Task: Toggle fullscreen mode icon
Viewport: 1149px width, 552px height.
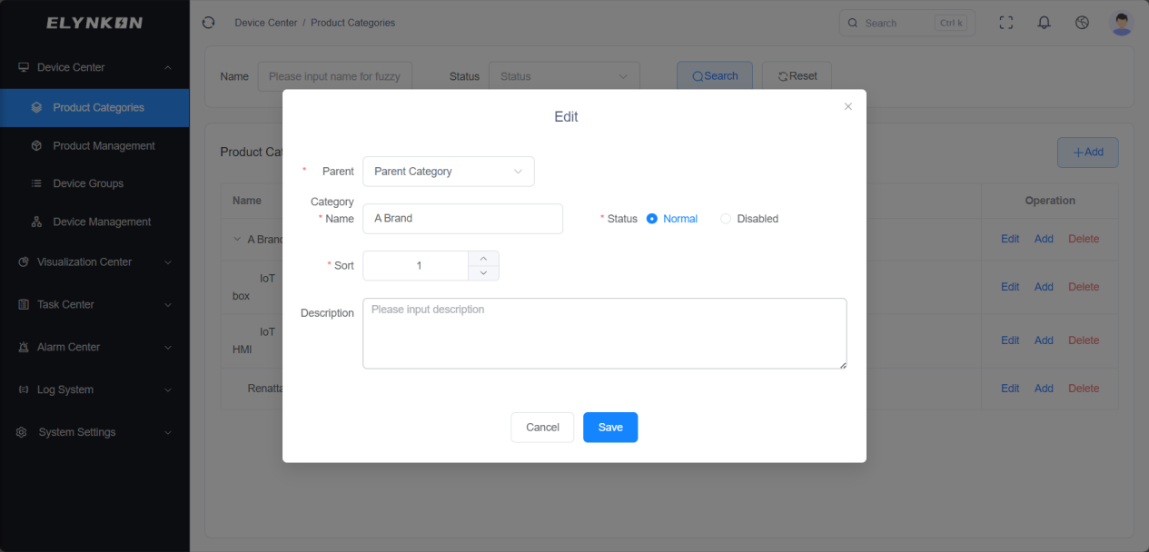Action: [x=1005, y=23]
